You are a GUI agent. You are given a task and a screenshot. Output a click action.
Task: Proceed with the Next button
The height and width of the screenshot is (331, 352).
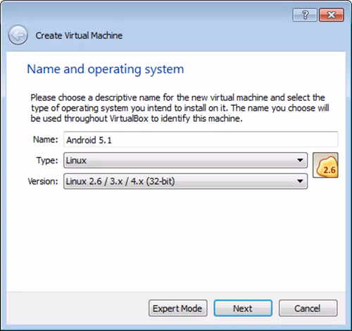[x=243, y=308]
